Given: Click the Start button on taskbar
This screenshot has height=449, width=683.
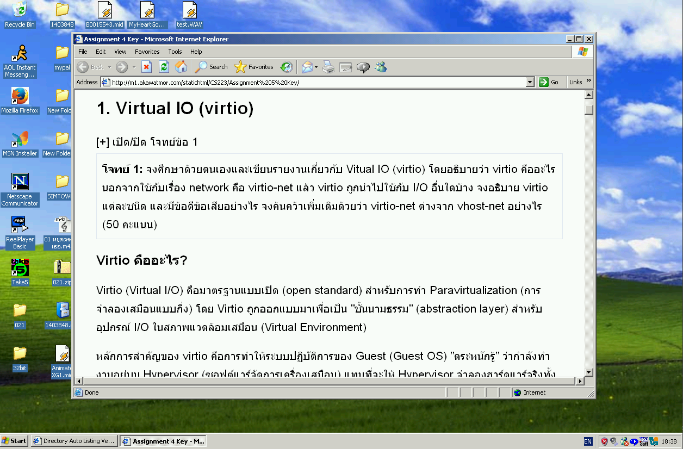Looking at the screenshot, I should coord(15,441).
